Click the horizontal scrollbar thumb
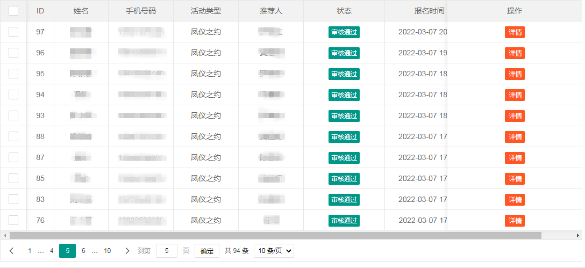Viewport: 585px width, 268px height. (x=275, y=235)
